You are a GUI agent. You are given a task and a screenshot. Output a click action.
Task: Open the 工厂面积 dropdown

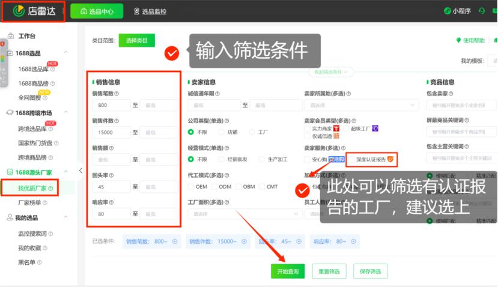point(244,214)
